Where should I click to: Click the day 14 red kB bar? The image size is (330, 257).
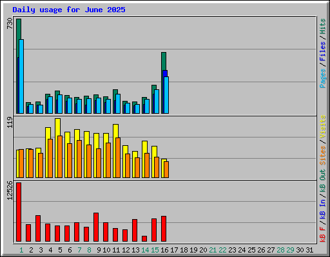(144, 239)
